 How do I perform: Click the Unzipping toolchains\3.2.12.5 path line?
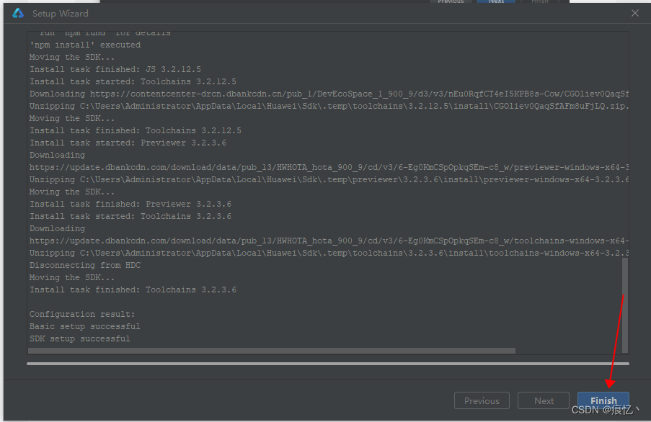[x=329, y=106]
